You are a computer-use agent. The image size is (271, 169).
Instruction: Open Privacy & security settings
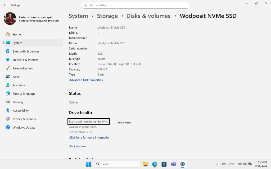[x=24, y=119]
